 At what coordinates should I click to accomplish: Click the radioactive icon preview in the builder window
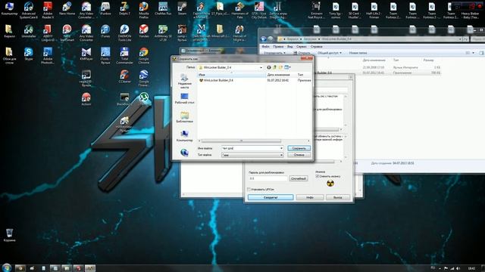point(330,184)
